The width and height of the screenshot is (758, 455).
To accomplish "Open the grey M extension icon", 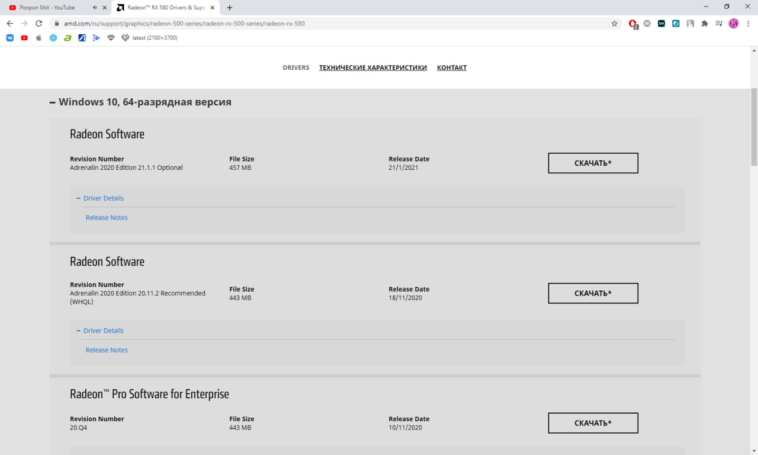I will pyautogui.click(x=647, y=24).
